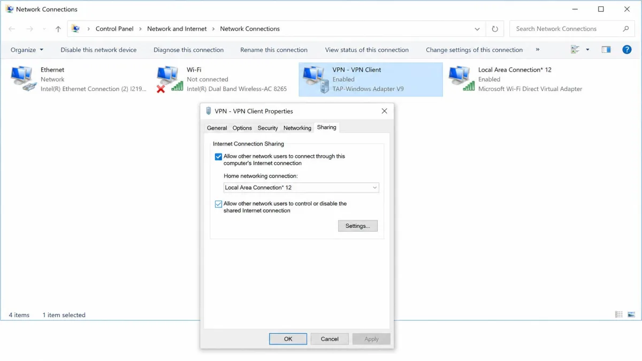Expand the chevron after Control Panel
Viewport: 642px width, 361px height.
coord(141,29)
